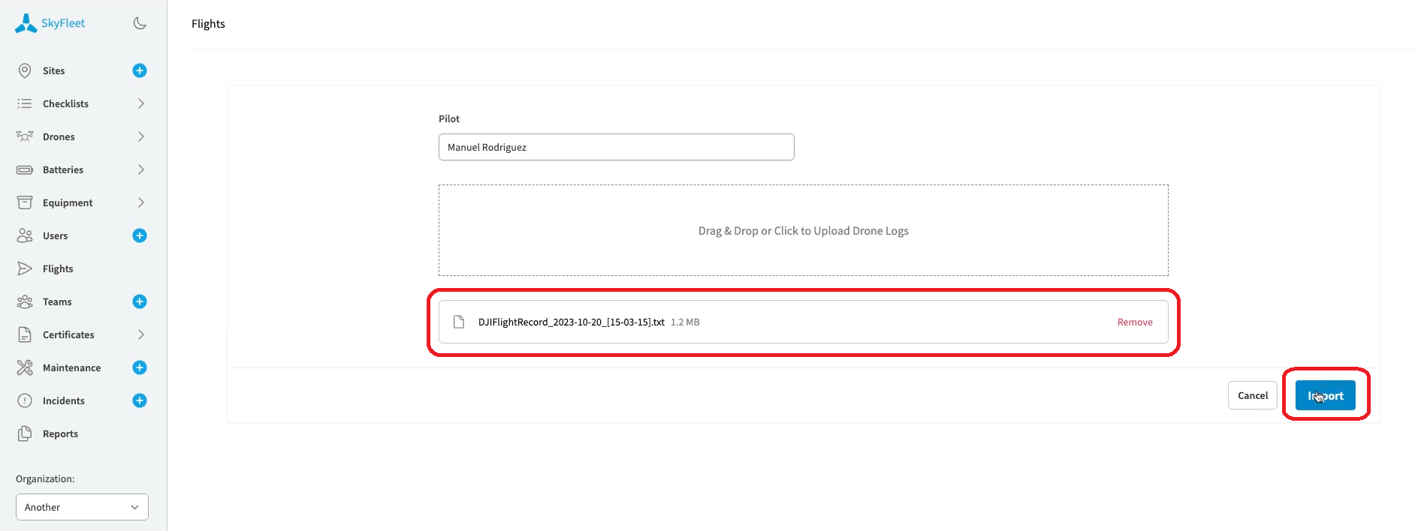Viewport: 1418px width, 531px height.
Task: Open the Flights menu item
Action: pyautogui.click(x=58, y=268)
